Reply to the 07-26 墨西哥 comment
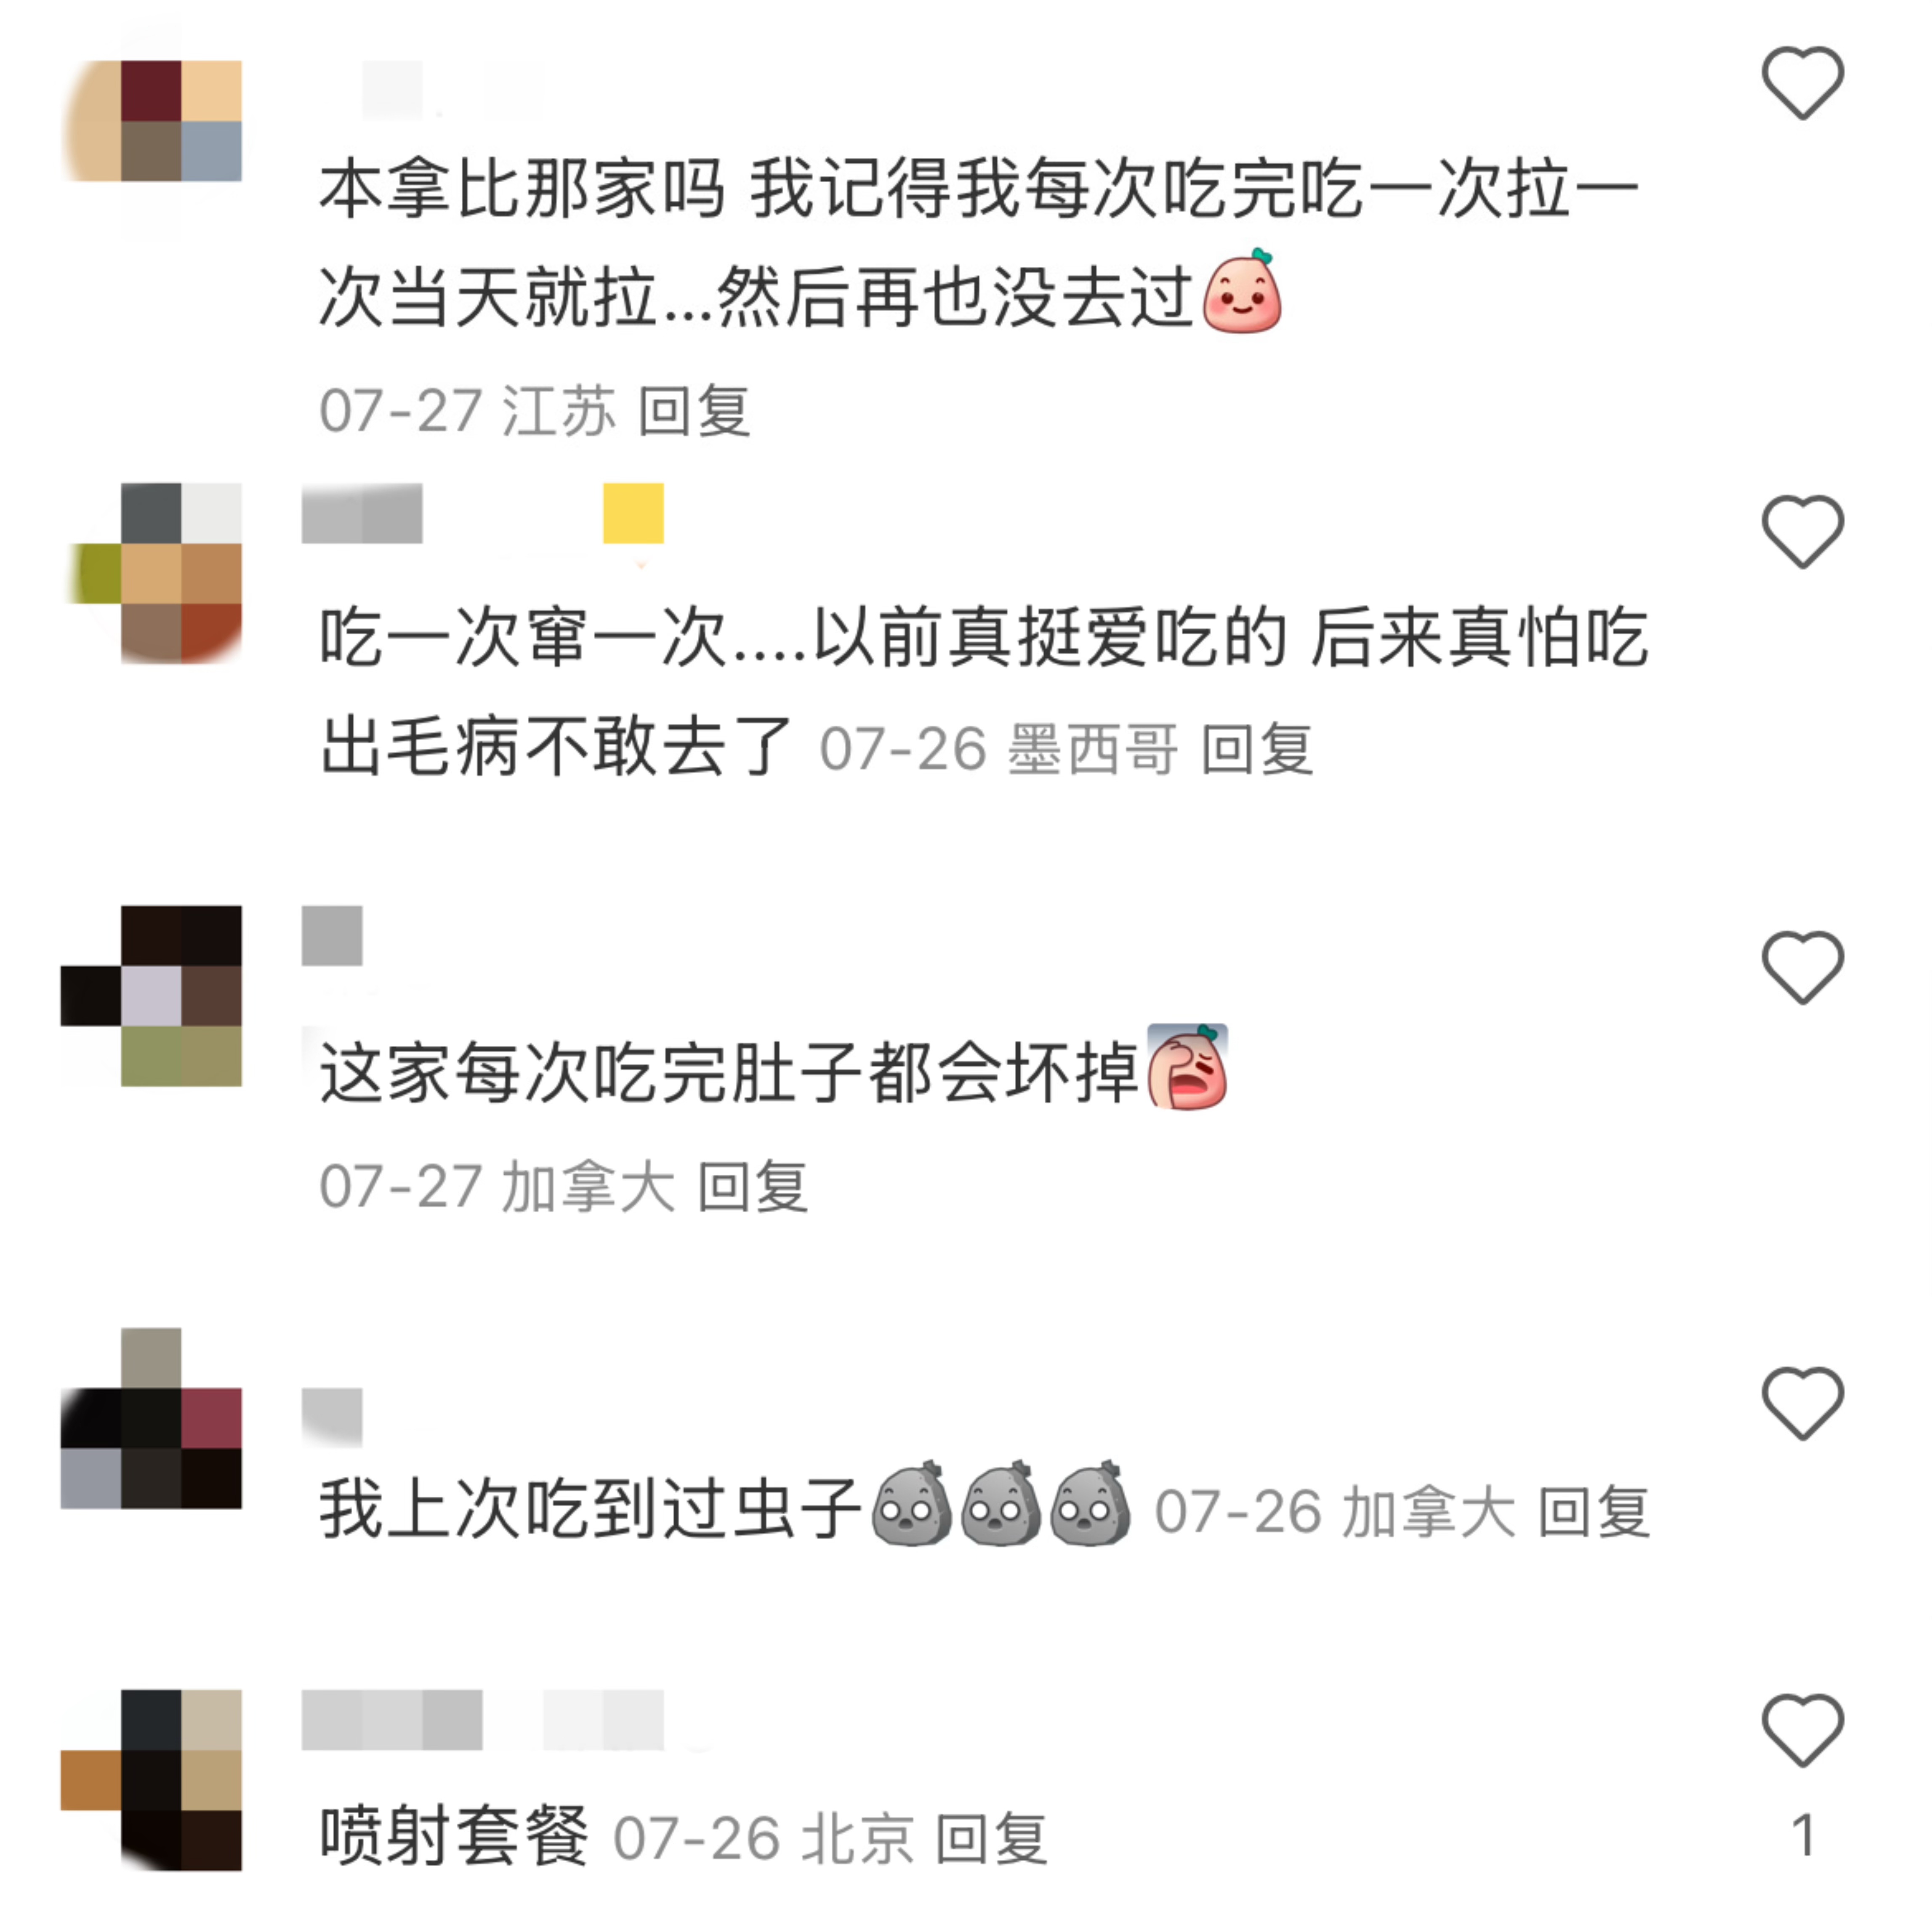This screenshot has width=1932, height=1907. tap(1256, 749)
